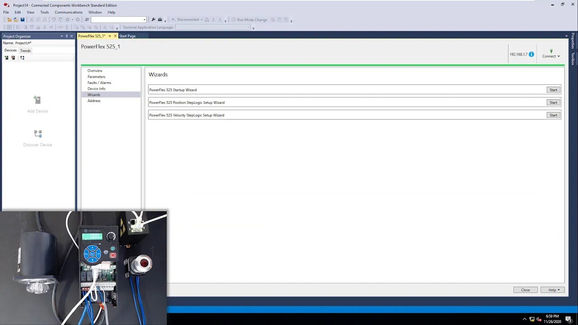This screenshot has width=578, height=325.
Task: Click the wrench tool icon
Action: [x=154, y=20]
